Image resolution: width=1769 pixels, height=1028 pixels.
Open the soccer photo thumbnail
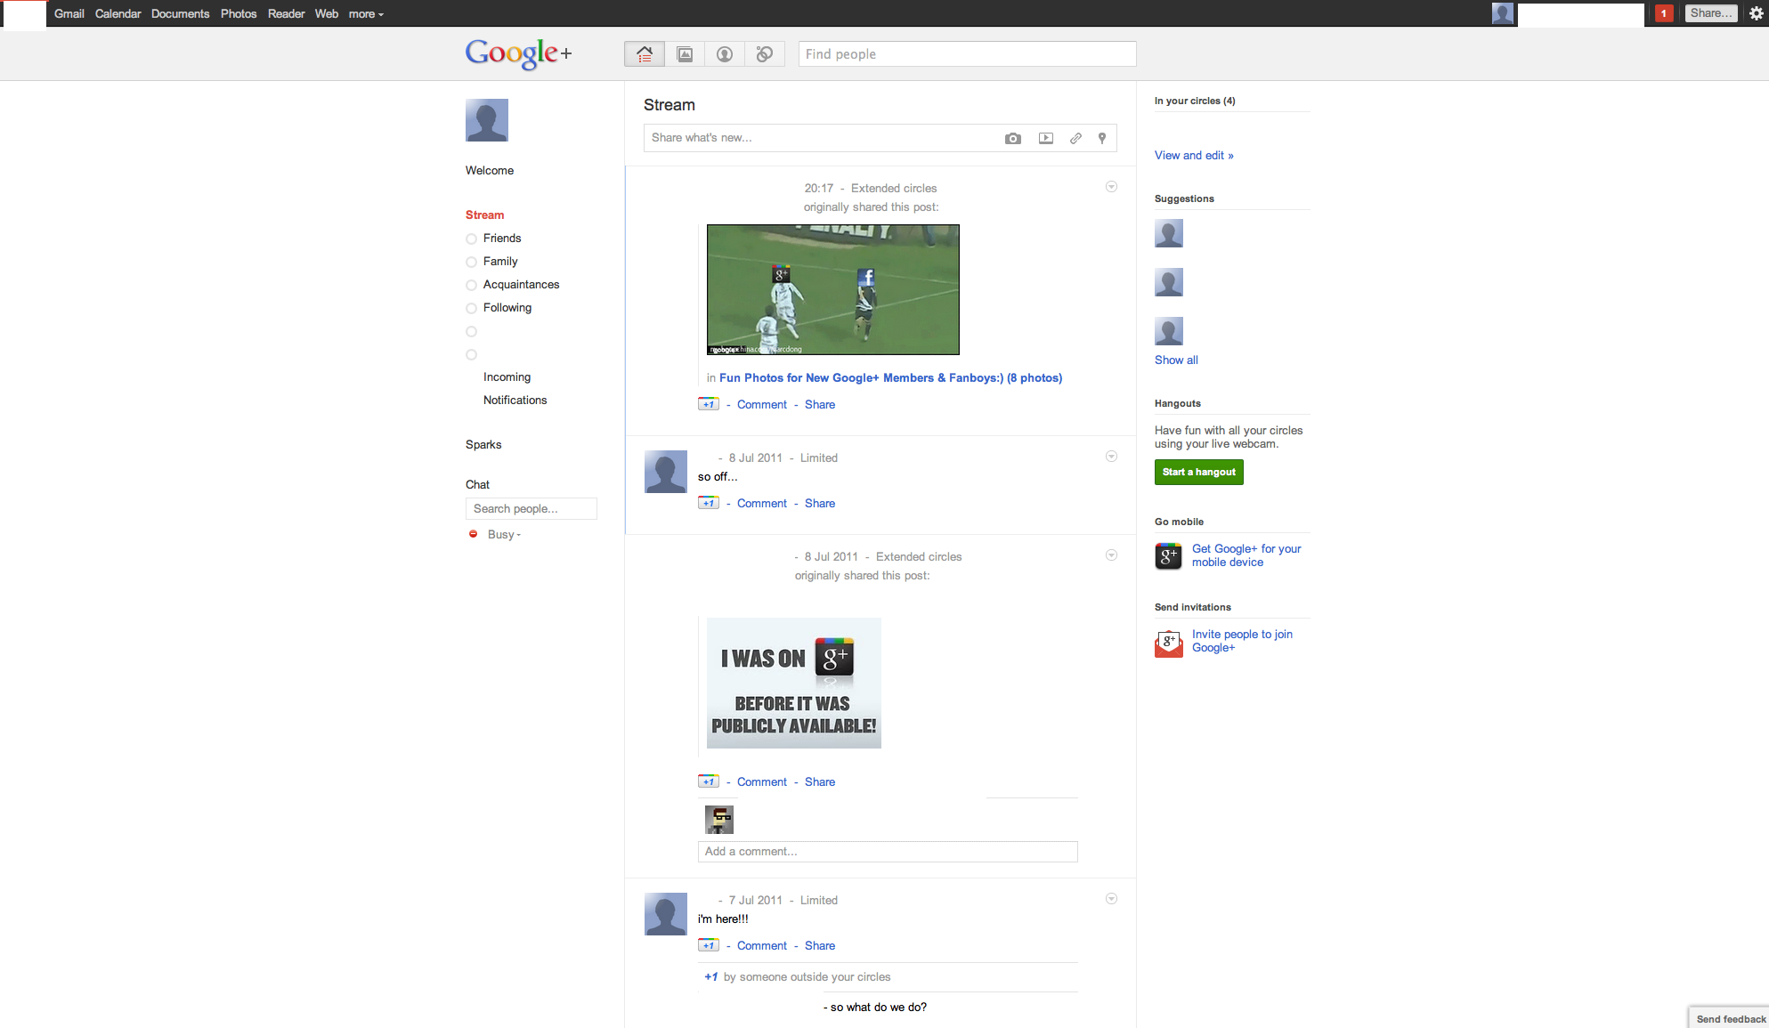tap(832, 289)
